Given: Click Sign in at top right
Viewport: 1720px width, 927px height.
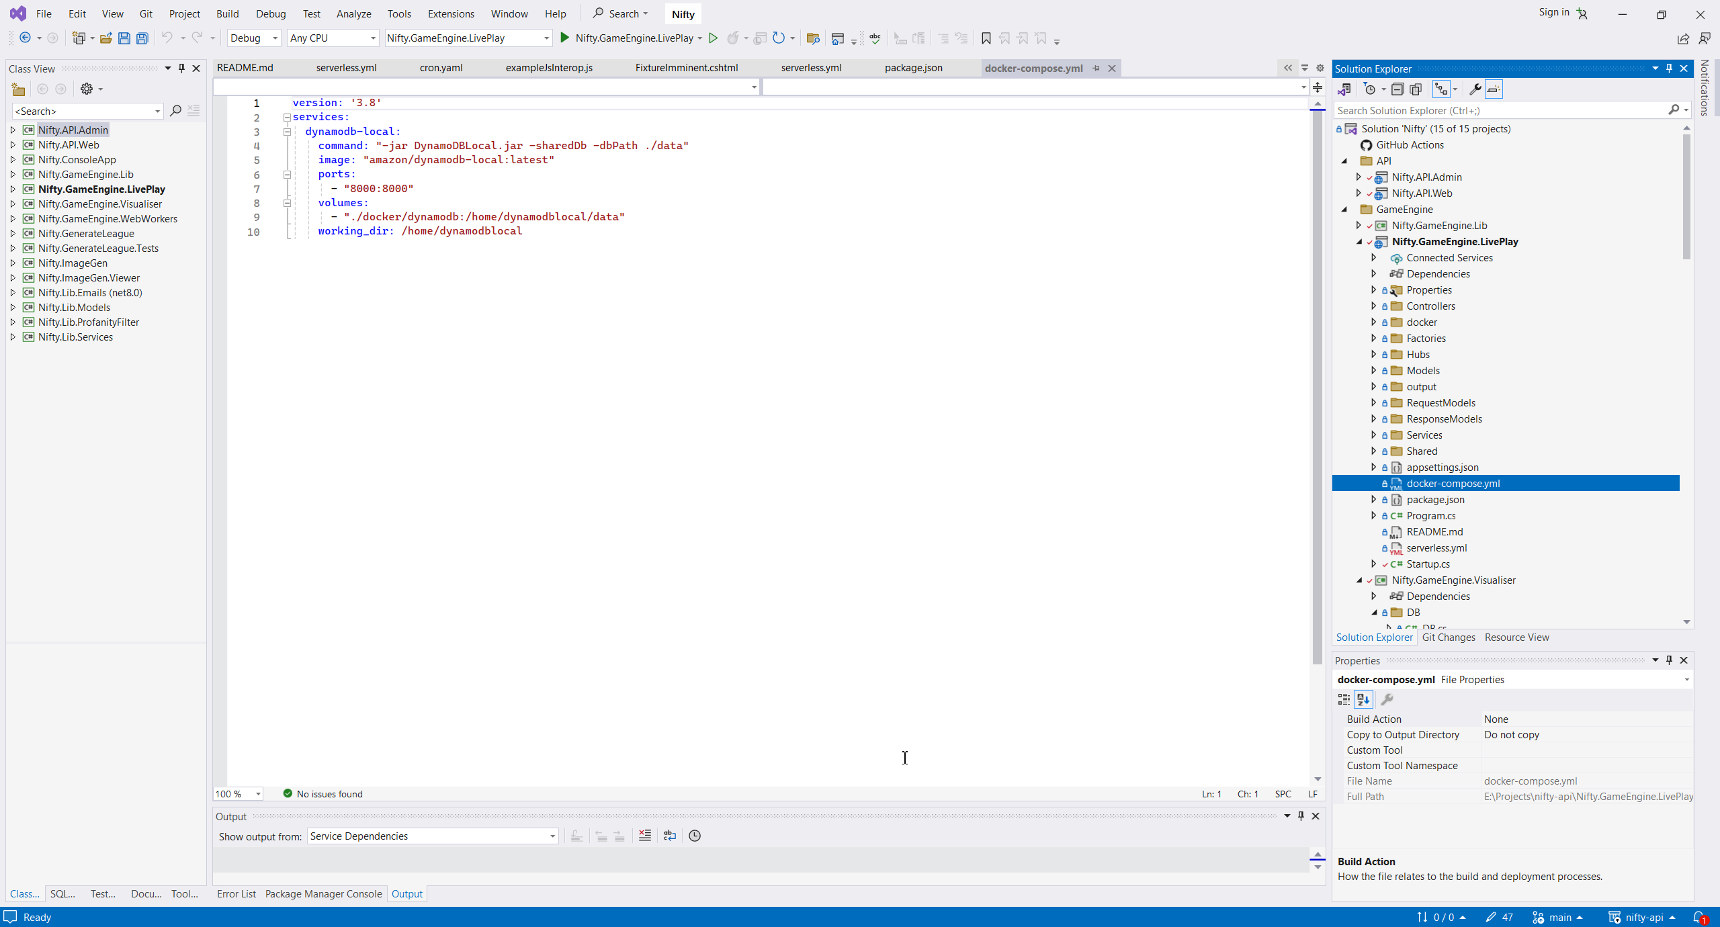Looking at the screenshot, I should pos(1553,12).
